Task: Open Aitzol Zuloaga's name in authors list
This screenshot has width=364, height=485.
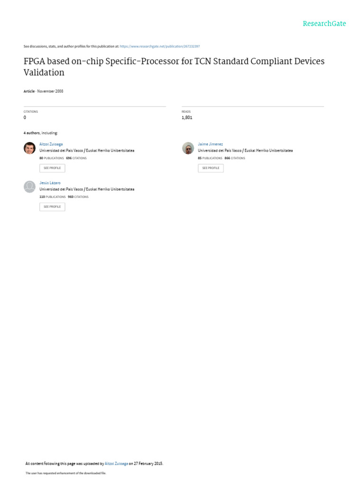Action: 51,144
